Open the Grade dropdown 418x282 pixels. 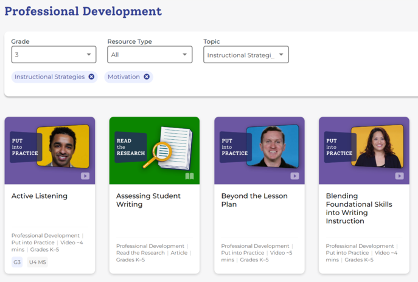point(54,55)
